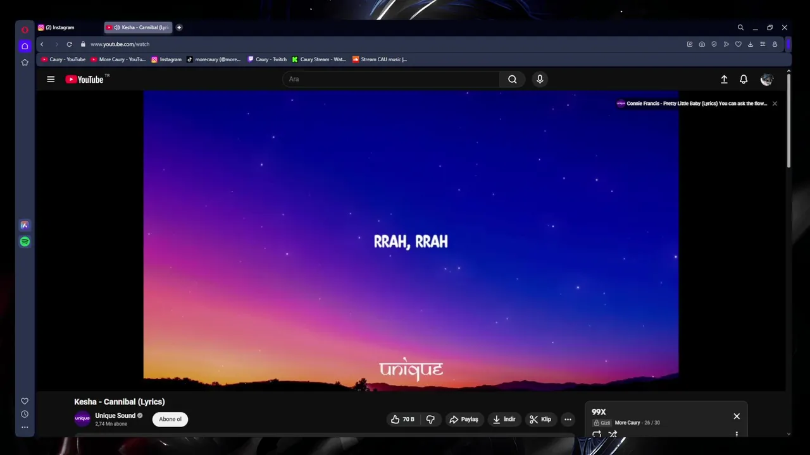Open the Opera menu logo
810x455 pixels.
pos(25,30)
